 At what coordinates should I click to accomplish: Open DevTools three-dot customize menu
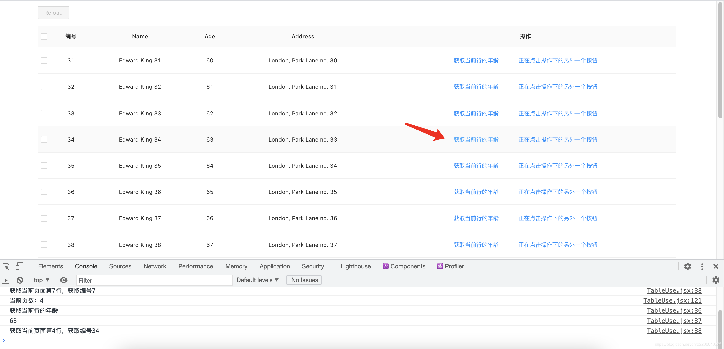702,266
